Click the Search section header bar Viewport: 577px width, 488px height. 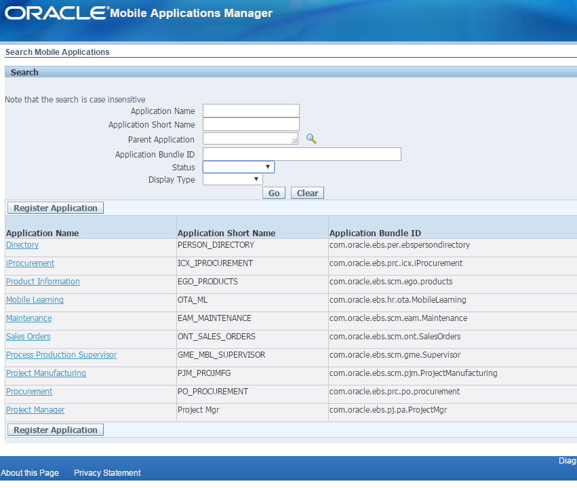point(291,72)
